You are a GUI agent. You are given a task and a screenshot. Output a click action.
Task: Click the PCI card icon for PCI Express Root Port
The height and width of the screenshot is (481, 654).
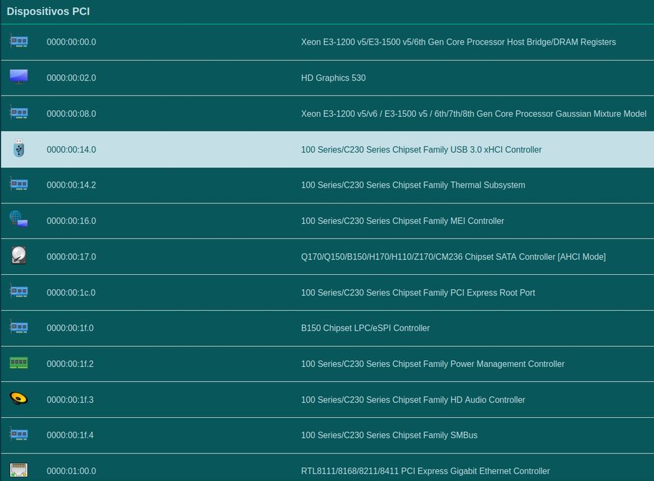(19, 291)
